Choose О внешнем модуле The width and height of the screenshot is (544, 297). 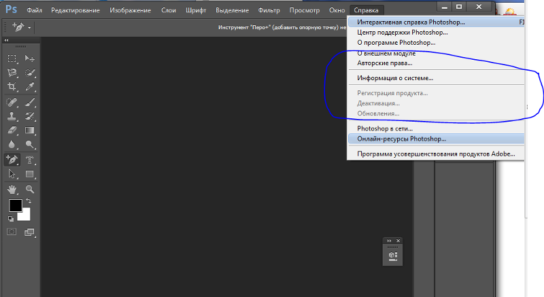point(436,54)
